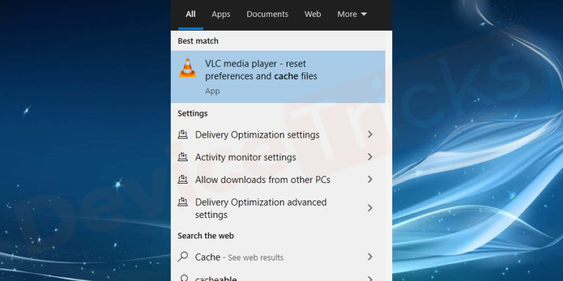The height and width of the screenshot is (281, 563).
Task: Open VLC media player reset preferences result
Action: pos(278,77)
